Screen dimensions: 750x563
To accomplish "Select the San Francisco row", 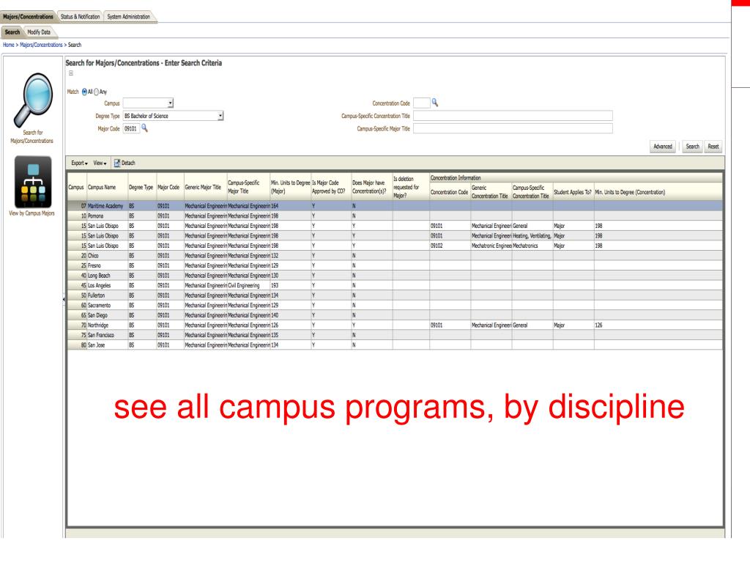I will (395, 335).
